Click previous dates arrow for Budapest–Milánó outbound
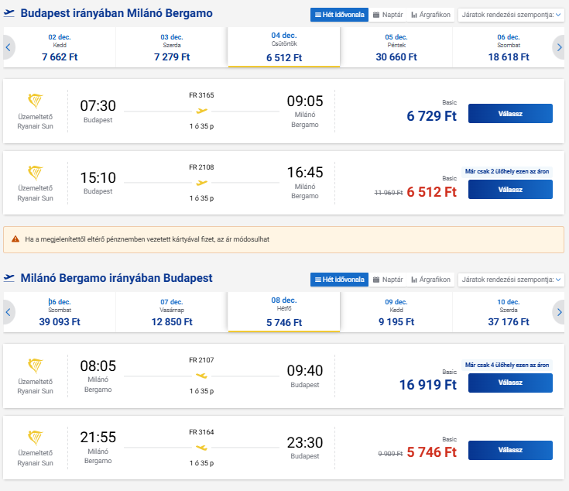Screen dimensions: 569x491 (x=9, y=47)
